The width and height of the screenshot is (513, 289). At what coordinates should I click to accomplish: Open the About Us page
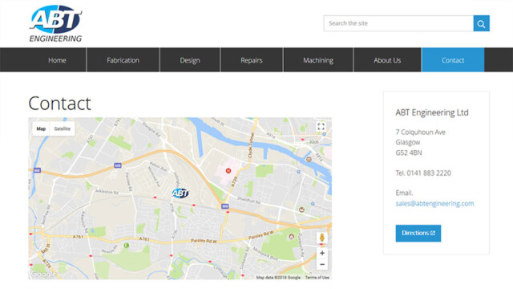coord(387,60)
